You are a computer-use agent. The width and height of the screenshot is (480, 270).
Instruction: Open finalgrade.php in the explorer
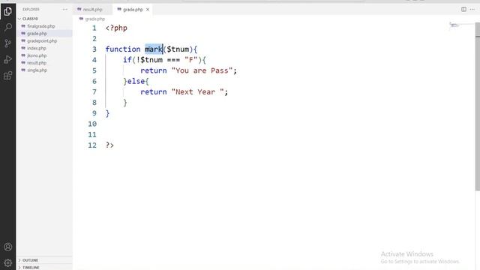[x=44, y=26]
